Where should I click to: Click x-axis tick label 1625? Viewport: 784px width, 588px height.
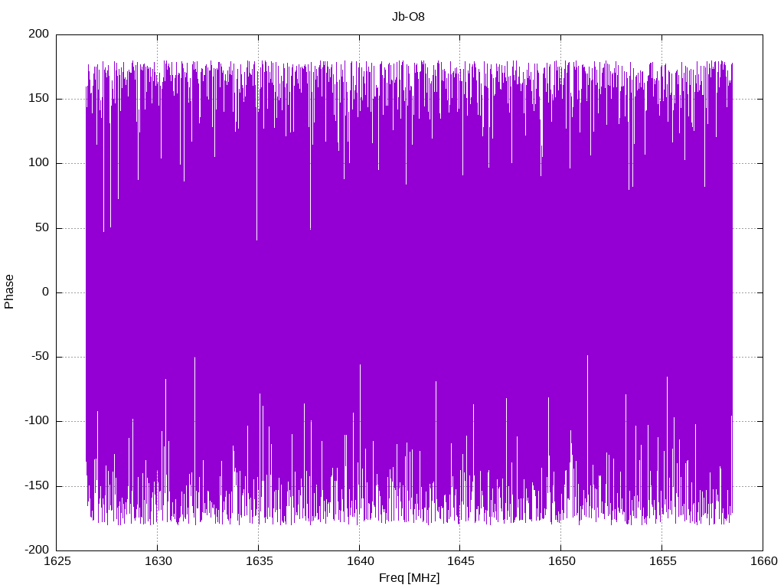pos(57,561)
